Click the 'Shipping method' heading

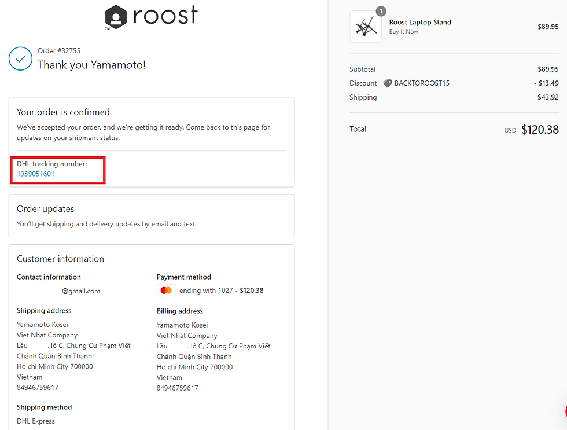point(45,407)
